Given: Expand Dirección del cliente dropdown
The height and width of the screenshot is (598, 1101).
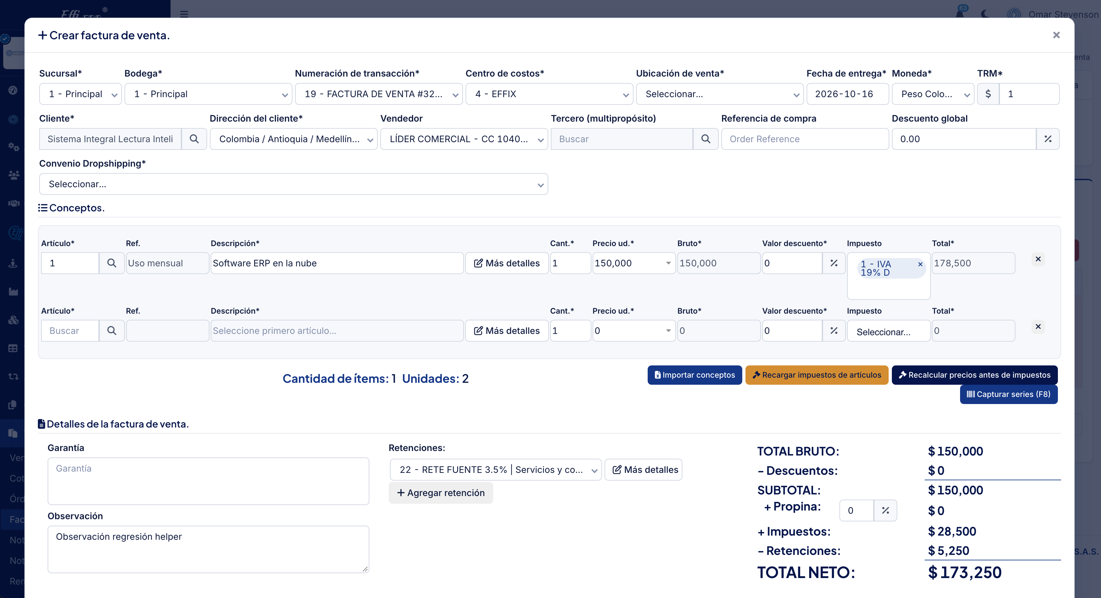Looking at the screenshot, I should click(x=294, y=139).
